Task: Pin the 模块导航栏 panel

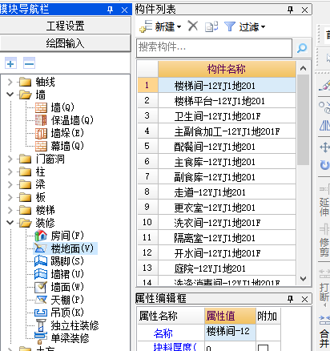Action: coord(110,10)
